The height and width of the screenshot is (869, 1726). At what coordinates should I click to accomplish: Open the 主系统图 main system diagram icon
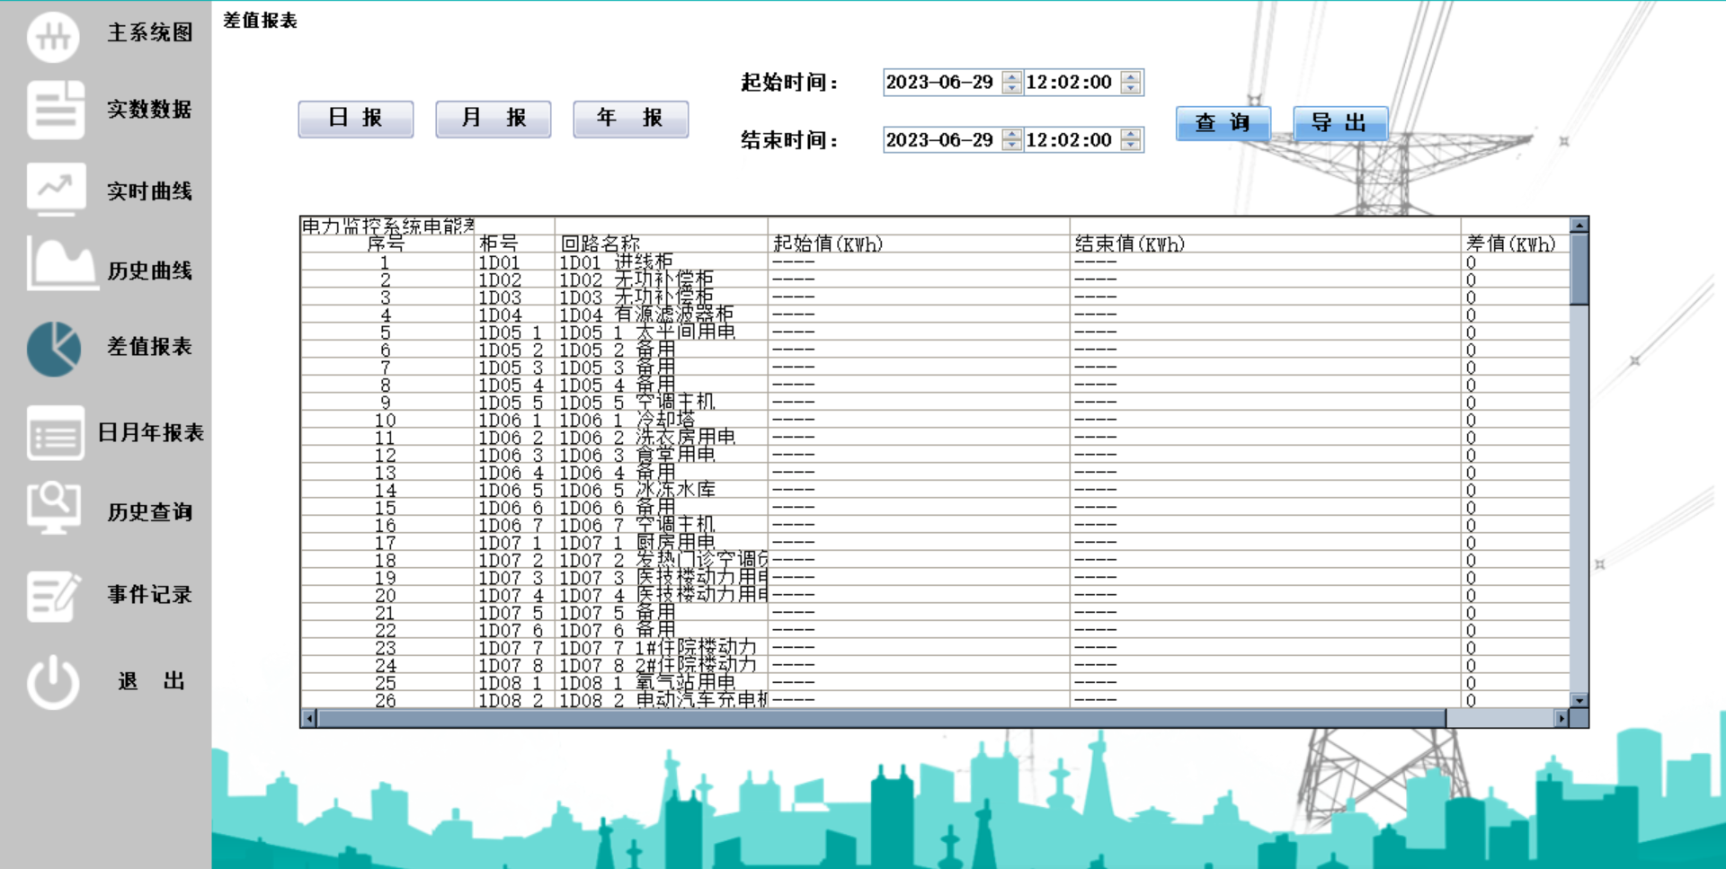click(54, 36)
